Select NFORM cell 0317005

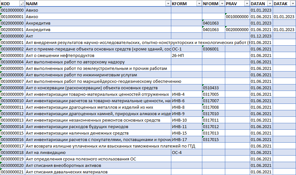[x=214, y=94]
